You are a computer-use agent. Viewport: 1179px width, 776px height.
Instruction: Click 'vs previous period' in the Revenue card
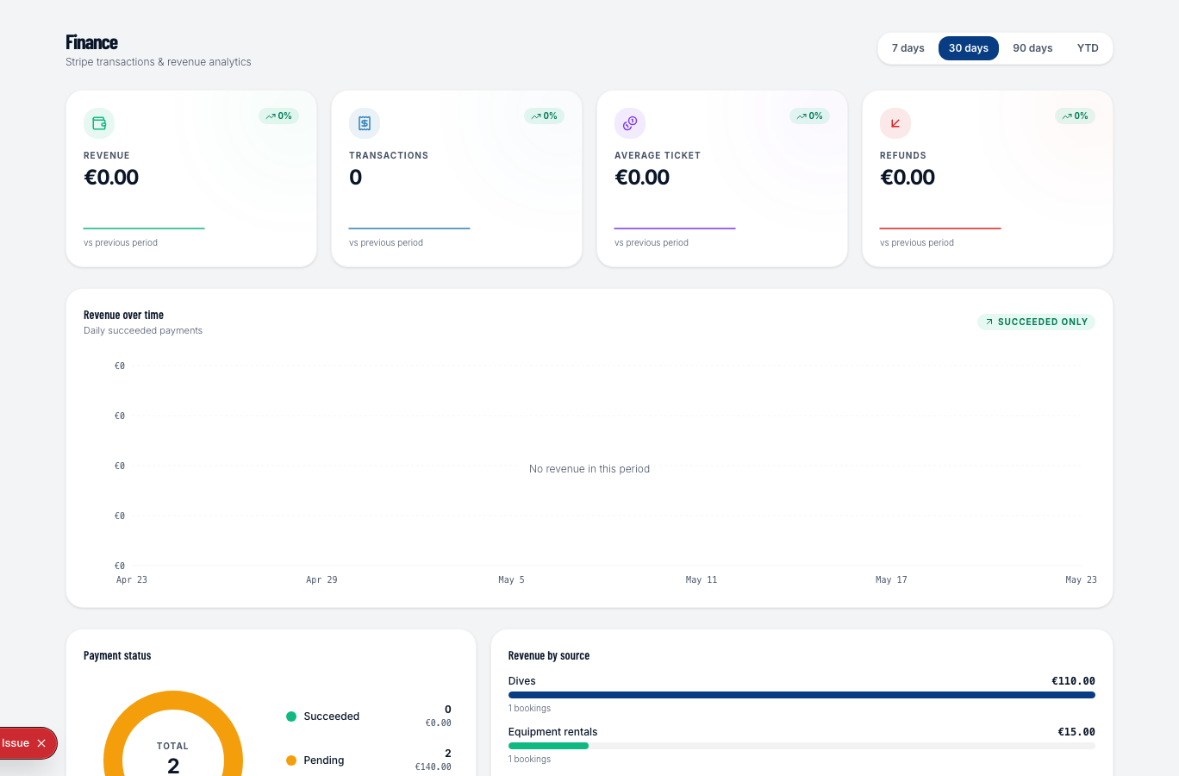point(121,243)
